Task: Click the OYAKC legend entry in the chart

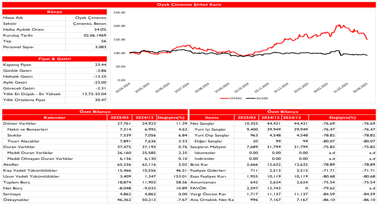Action: pyautogui.click(x=232, y=98)
